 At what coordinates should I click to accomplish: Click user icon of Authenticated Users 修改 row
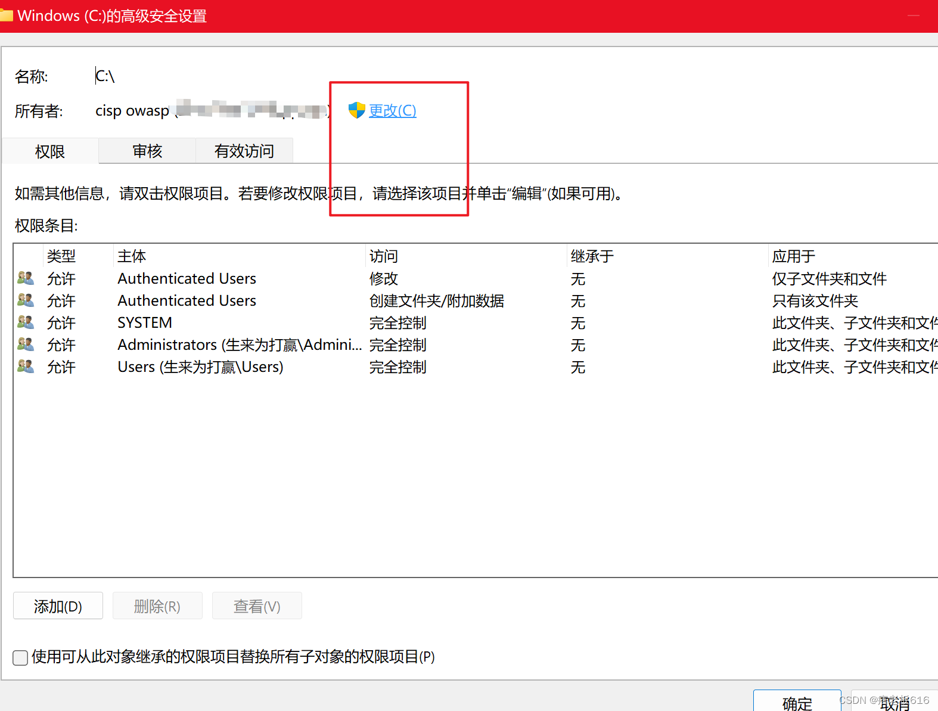pos(25,278)
